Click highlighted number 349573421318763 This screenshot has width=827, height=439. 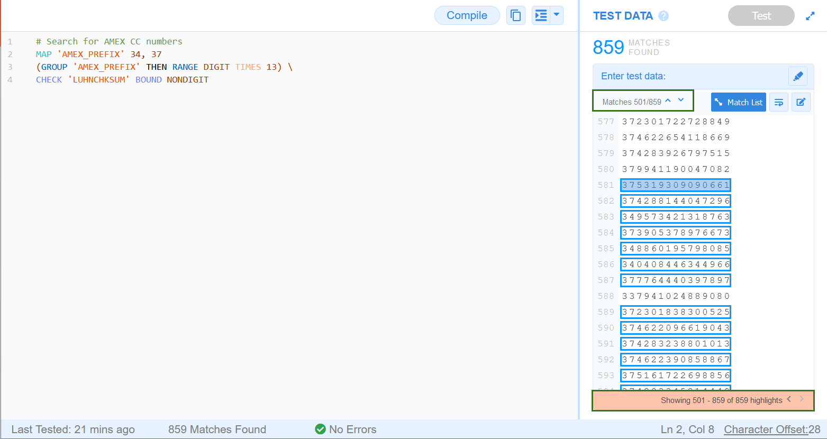(676, 217)
